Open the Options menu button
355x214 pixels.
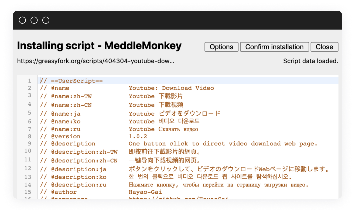[221, 47]
